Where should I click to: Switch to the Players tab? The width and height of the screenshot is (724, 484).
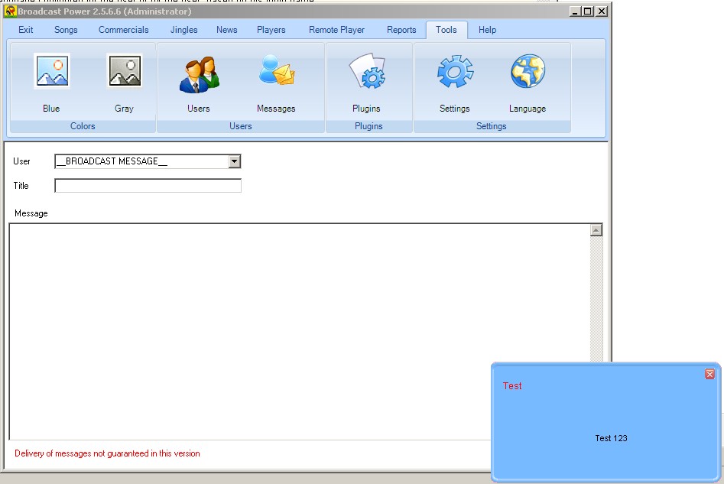271,30
